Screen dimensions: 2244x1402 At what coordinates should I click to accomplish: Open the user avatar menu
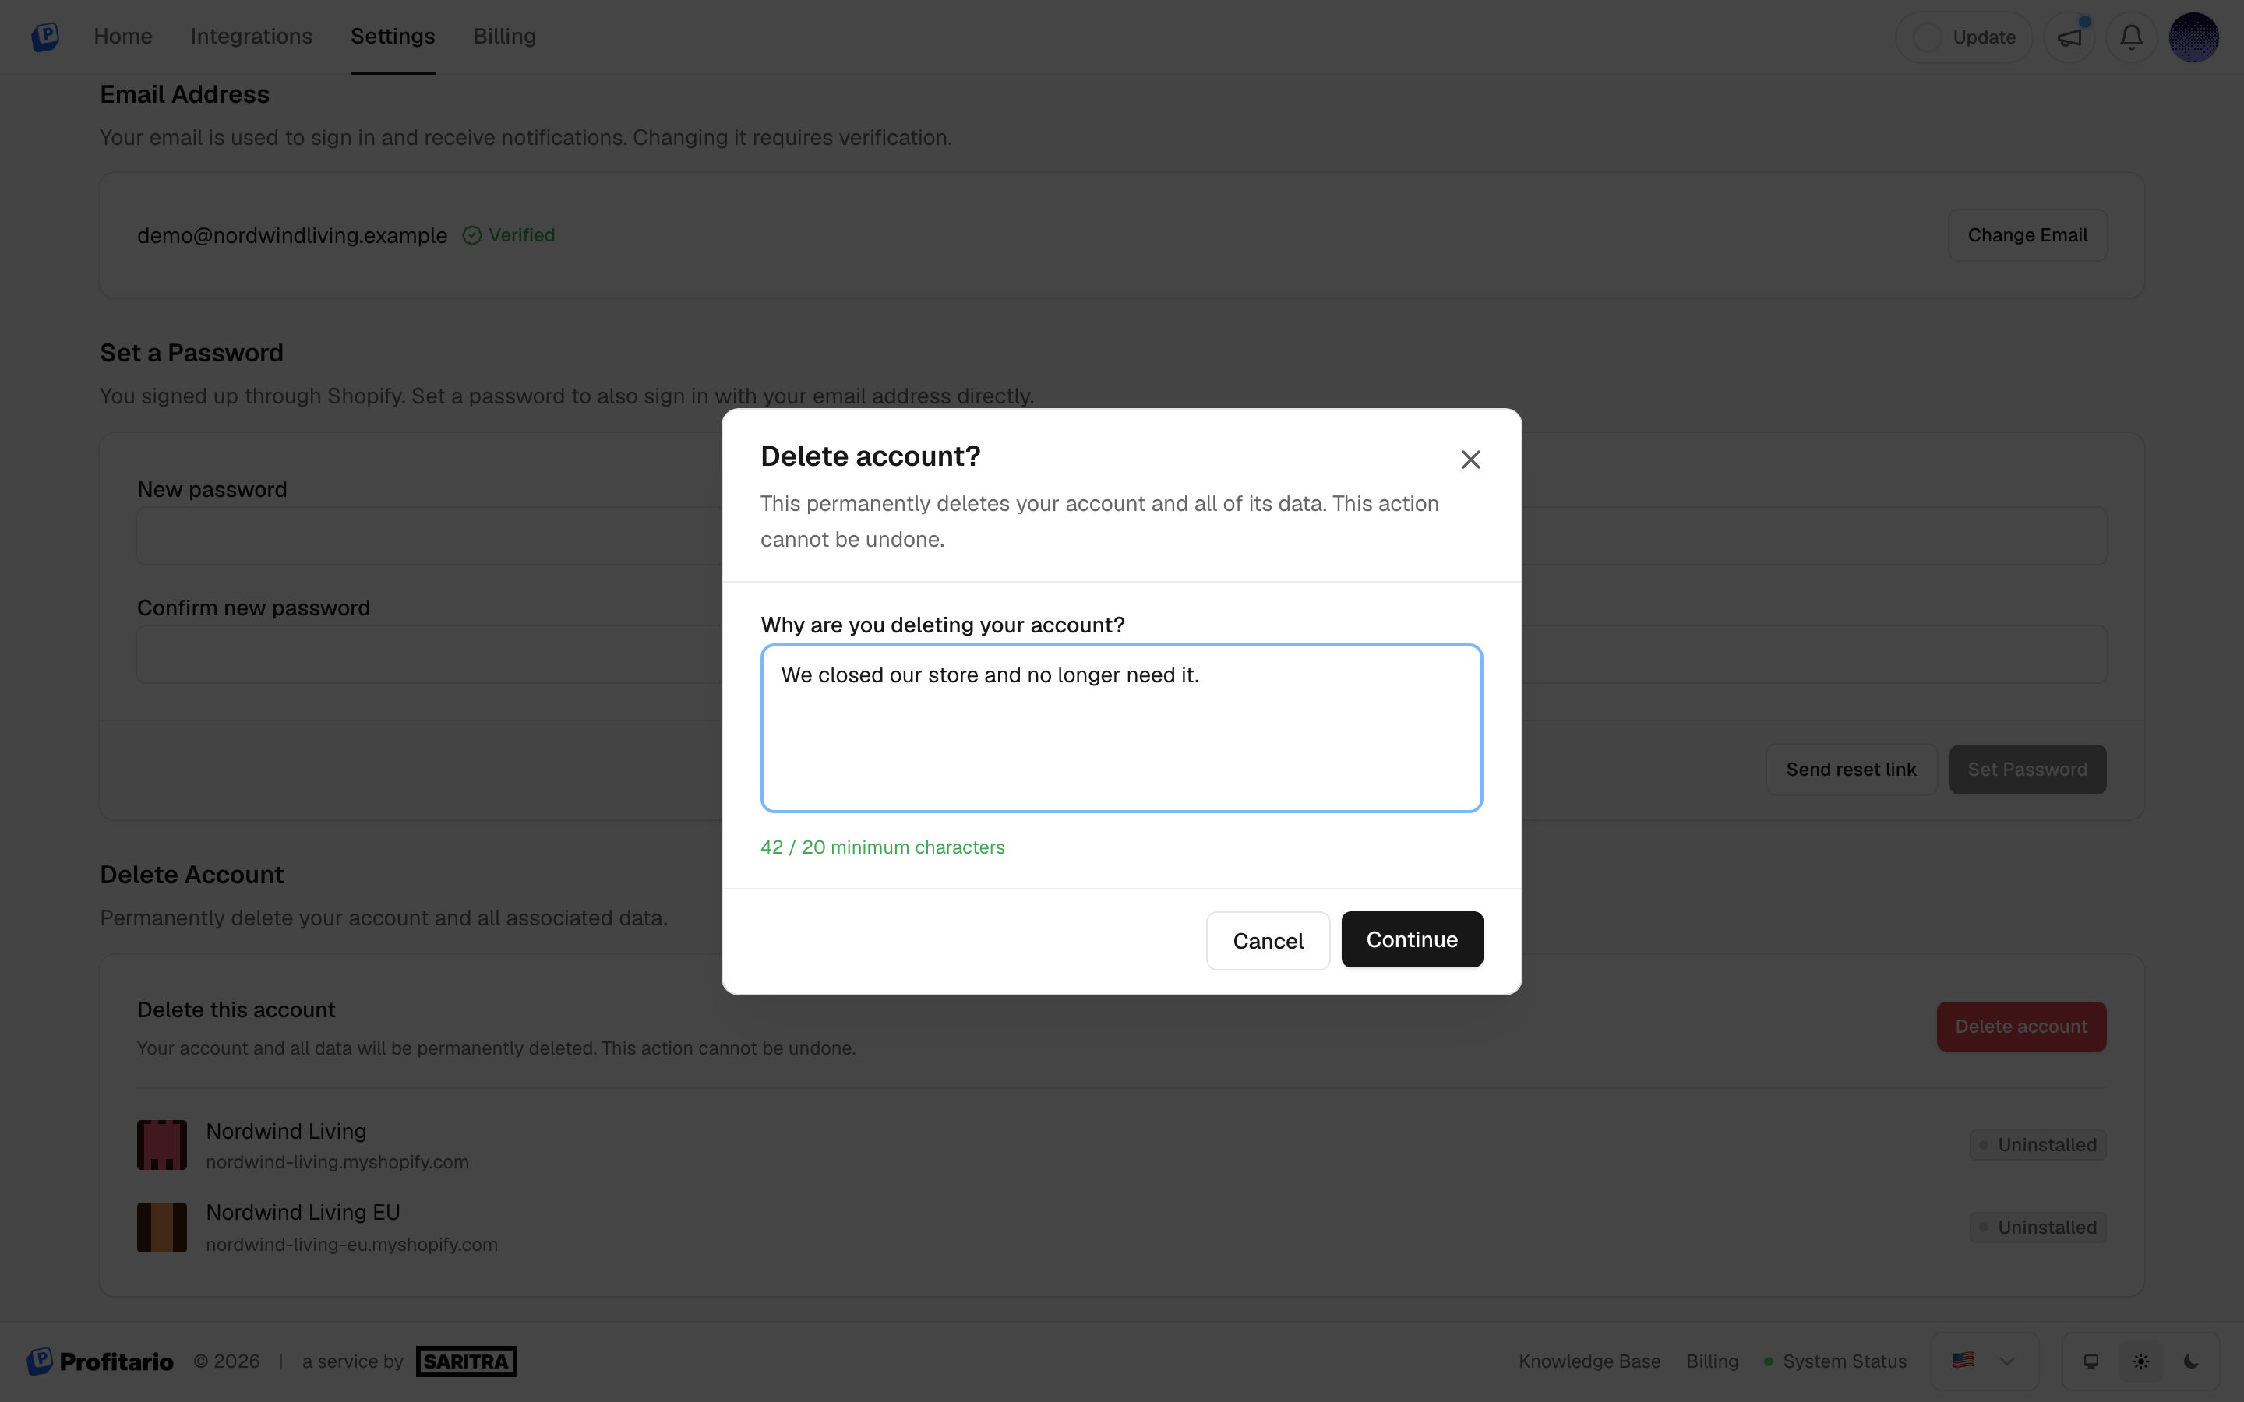point(2193,37)
